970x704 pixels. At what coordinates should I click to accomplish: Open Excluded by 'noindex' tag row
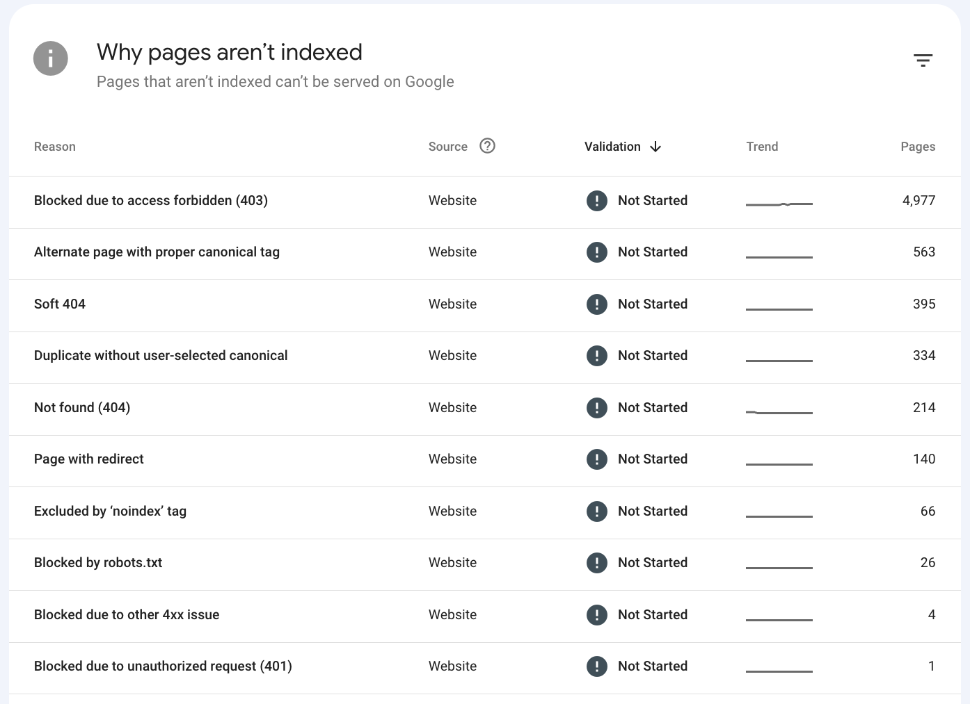(110, 511)
